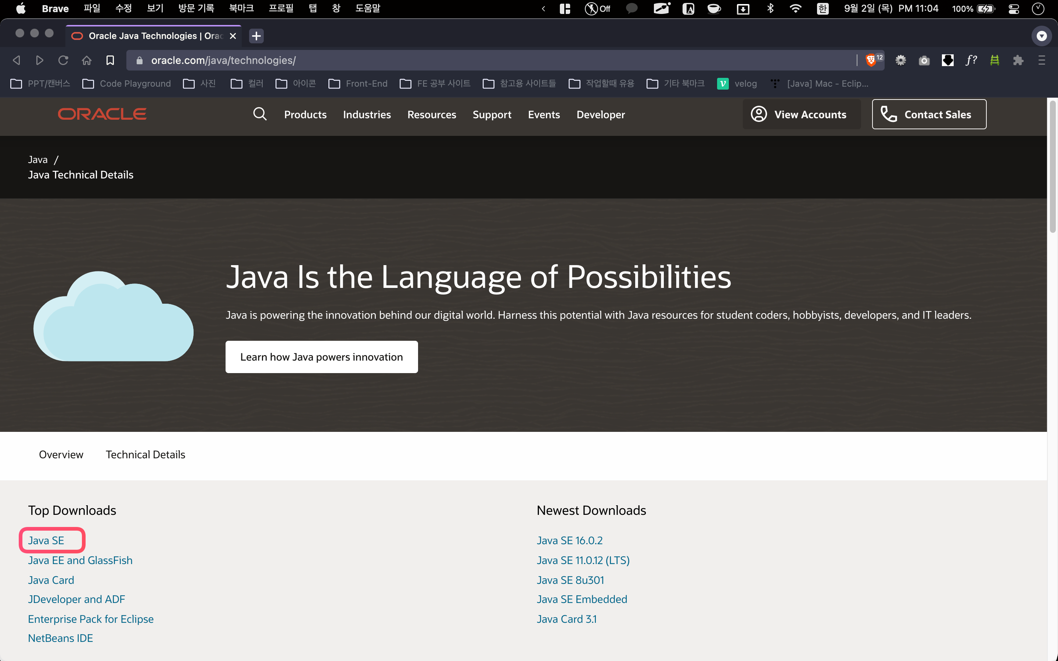Open the Code Playground bookmark folder
1058x661 pixels.
[127, 83]
